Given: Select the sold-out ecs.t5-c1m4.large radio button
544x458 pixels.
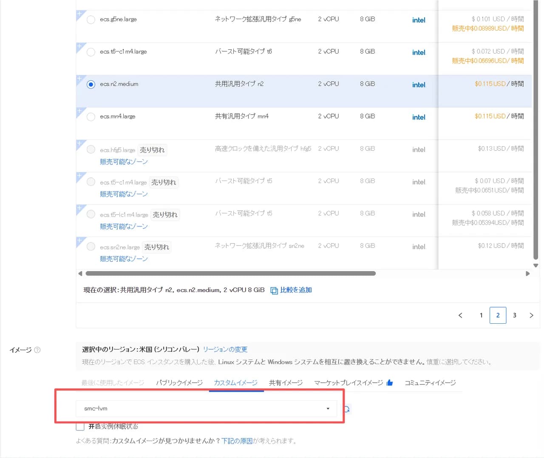Looking at the screenshot, I should tap(91, 181).
